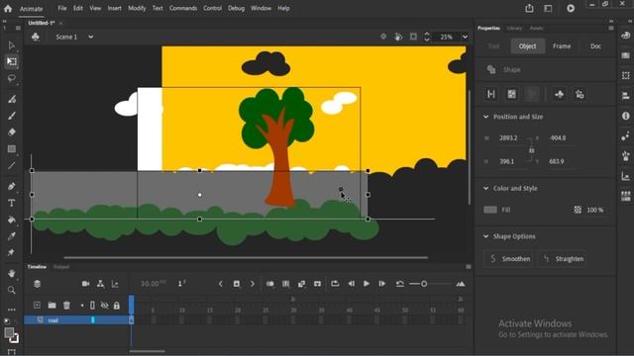This screenshot has height=356, width=634.
Task: Open the Timeline panel options menu
Action: pyautogui.click(x=469, y=267)
